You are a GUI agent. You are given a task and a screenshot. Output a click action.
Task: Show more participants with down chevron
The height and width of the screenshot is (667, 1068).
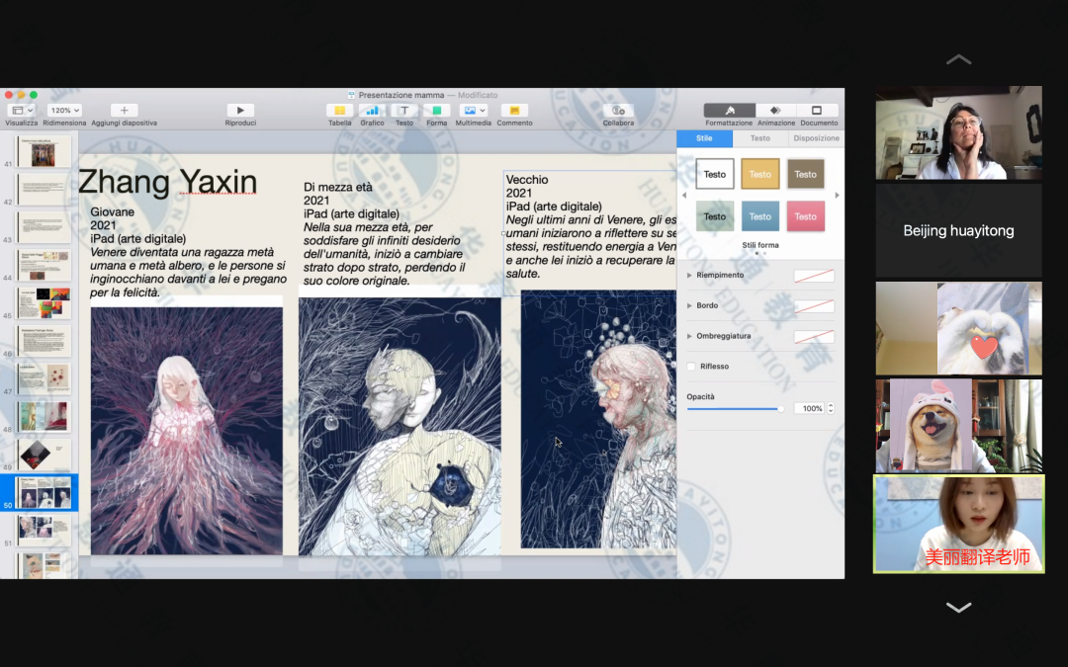coord(958,607)
